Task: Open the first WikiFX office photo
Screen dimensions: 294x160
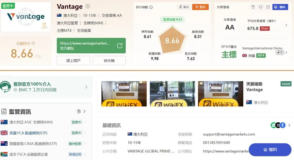Action: coord(124,94)
